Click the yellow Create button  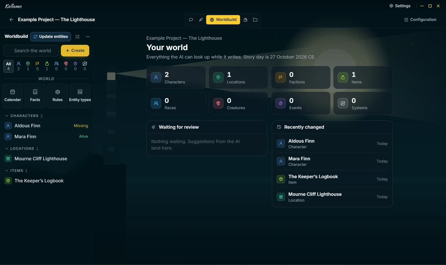tap(75, 50)
